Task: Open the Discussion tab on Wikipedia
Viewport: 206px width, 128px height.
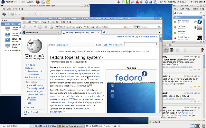Action: pyautogui.click(x=62, y=45)
